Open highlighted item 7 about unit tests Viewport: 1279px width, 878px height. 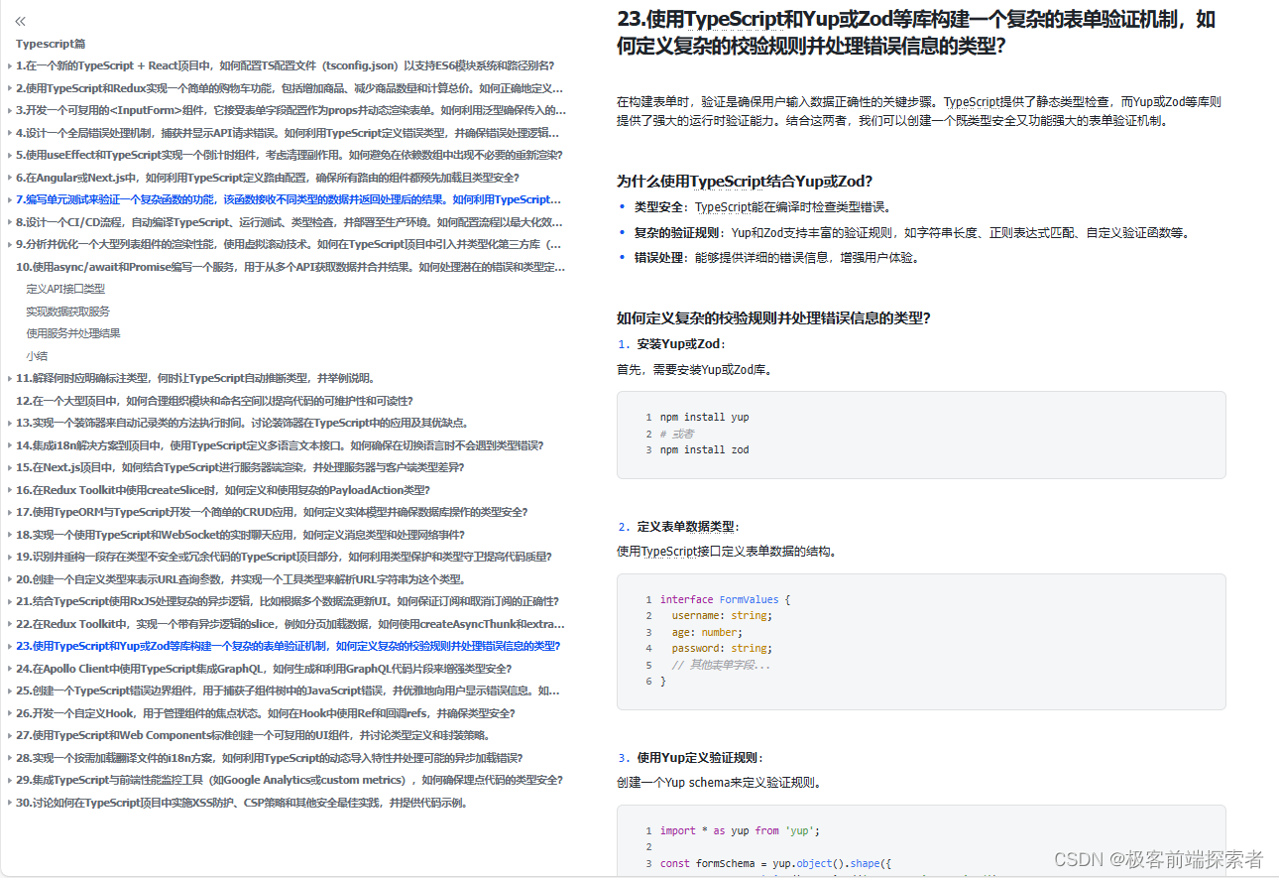coord(290,199)
